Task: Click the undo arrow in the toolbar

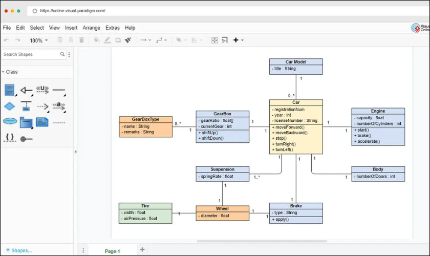Action: tap(7, 40)
